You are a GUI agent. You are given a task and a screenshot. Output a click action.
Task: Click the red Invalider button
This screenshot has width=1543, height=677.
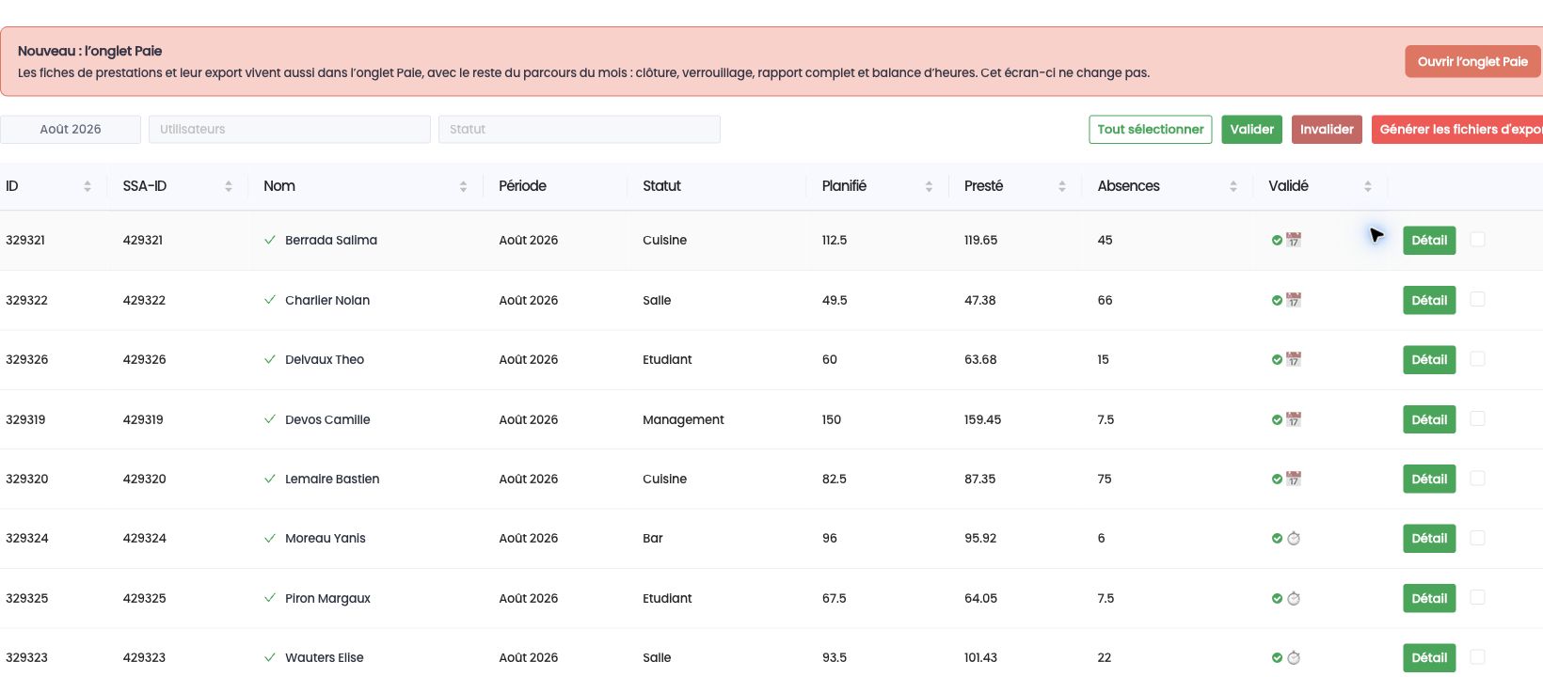[x=1327, y=129]
